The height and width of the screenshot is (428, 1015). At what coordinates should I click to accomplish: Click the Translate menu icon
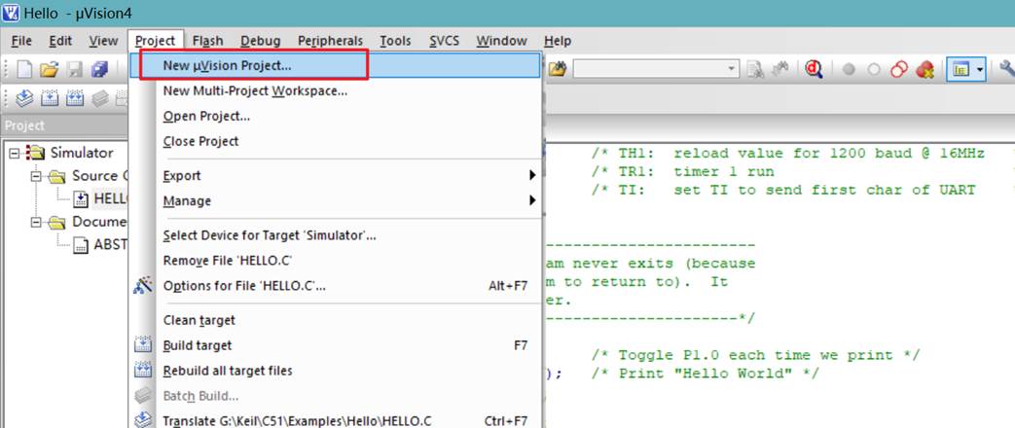[x=142, y=420]
